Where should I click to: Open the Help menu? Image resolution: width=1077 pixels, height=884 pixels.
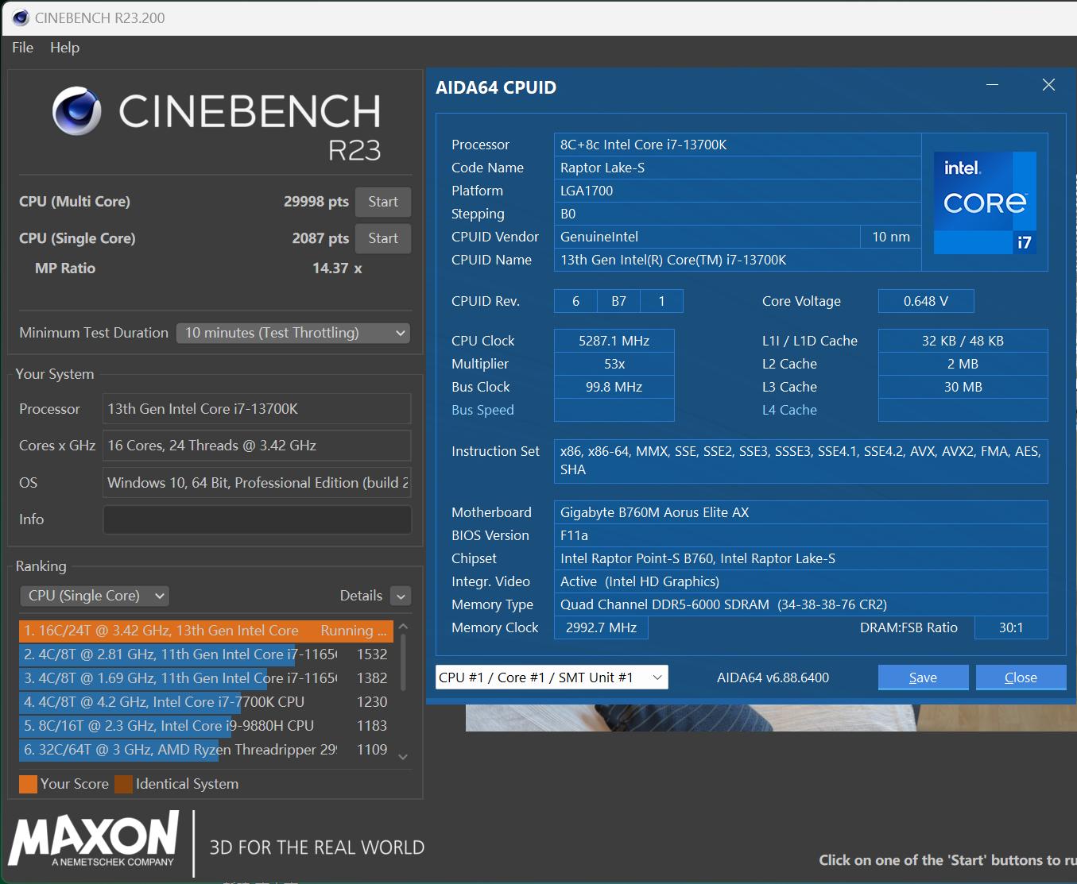pyautogui.click(x=64, y=48)
